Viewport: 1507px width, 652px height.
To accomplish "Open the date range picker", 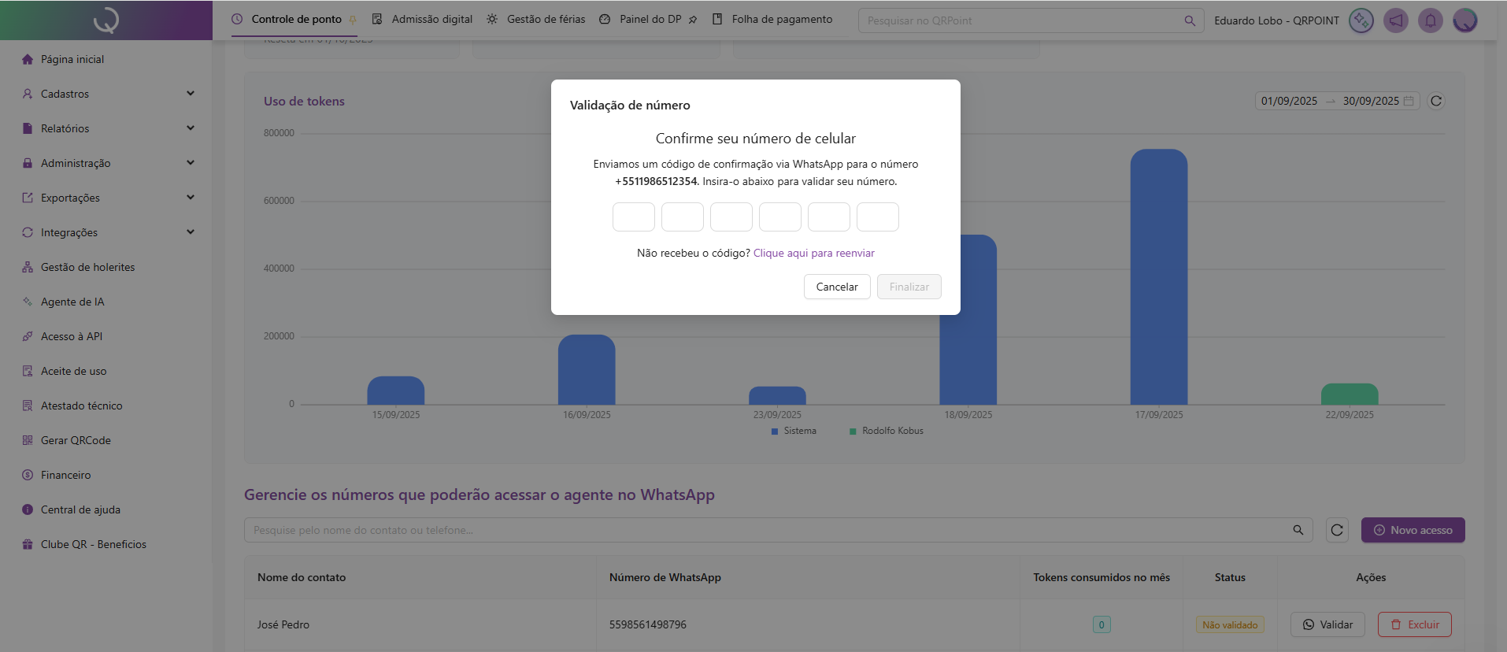I will [x=1336, y=101].
